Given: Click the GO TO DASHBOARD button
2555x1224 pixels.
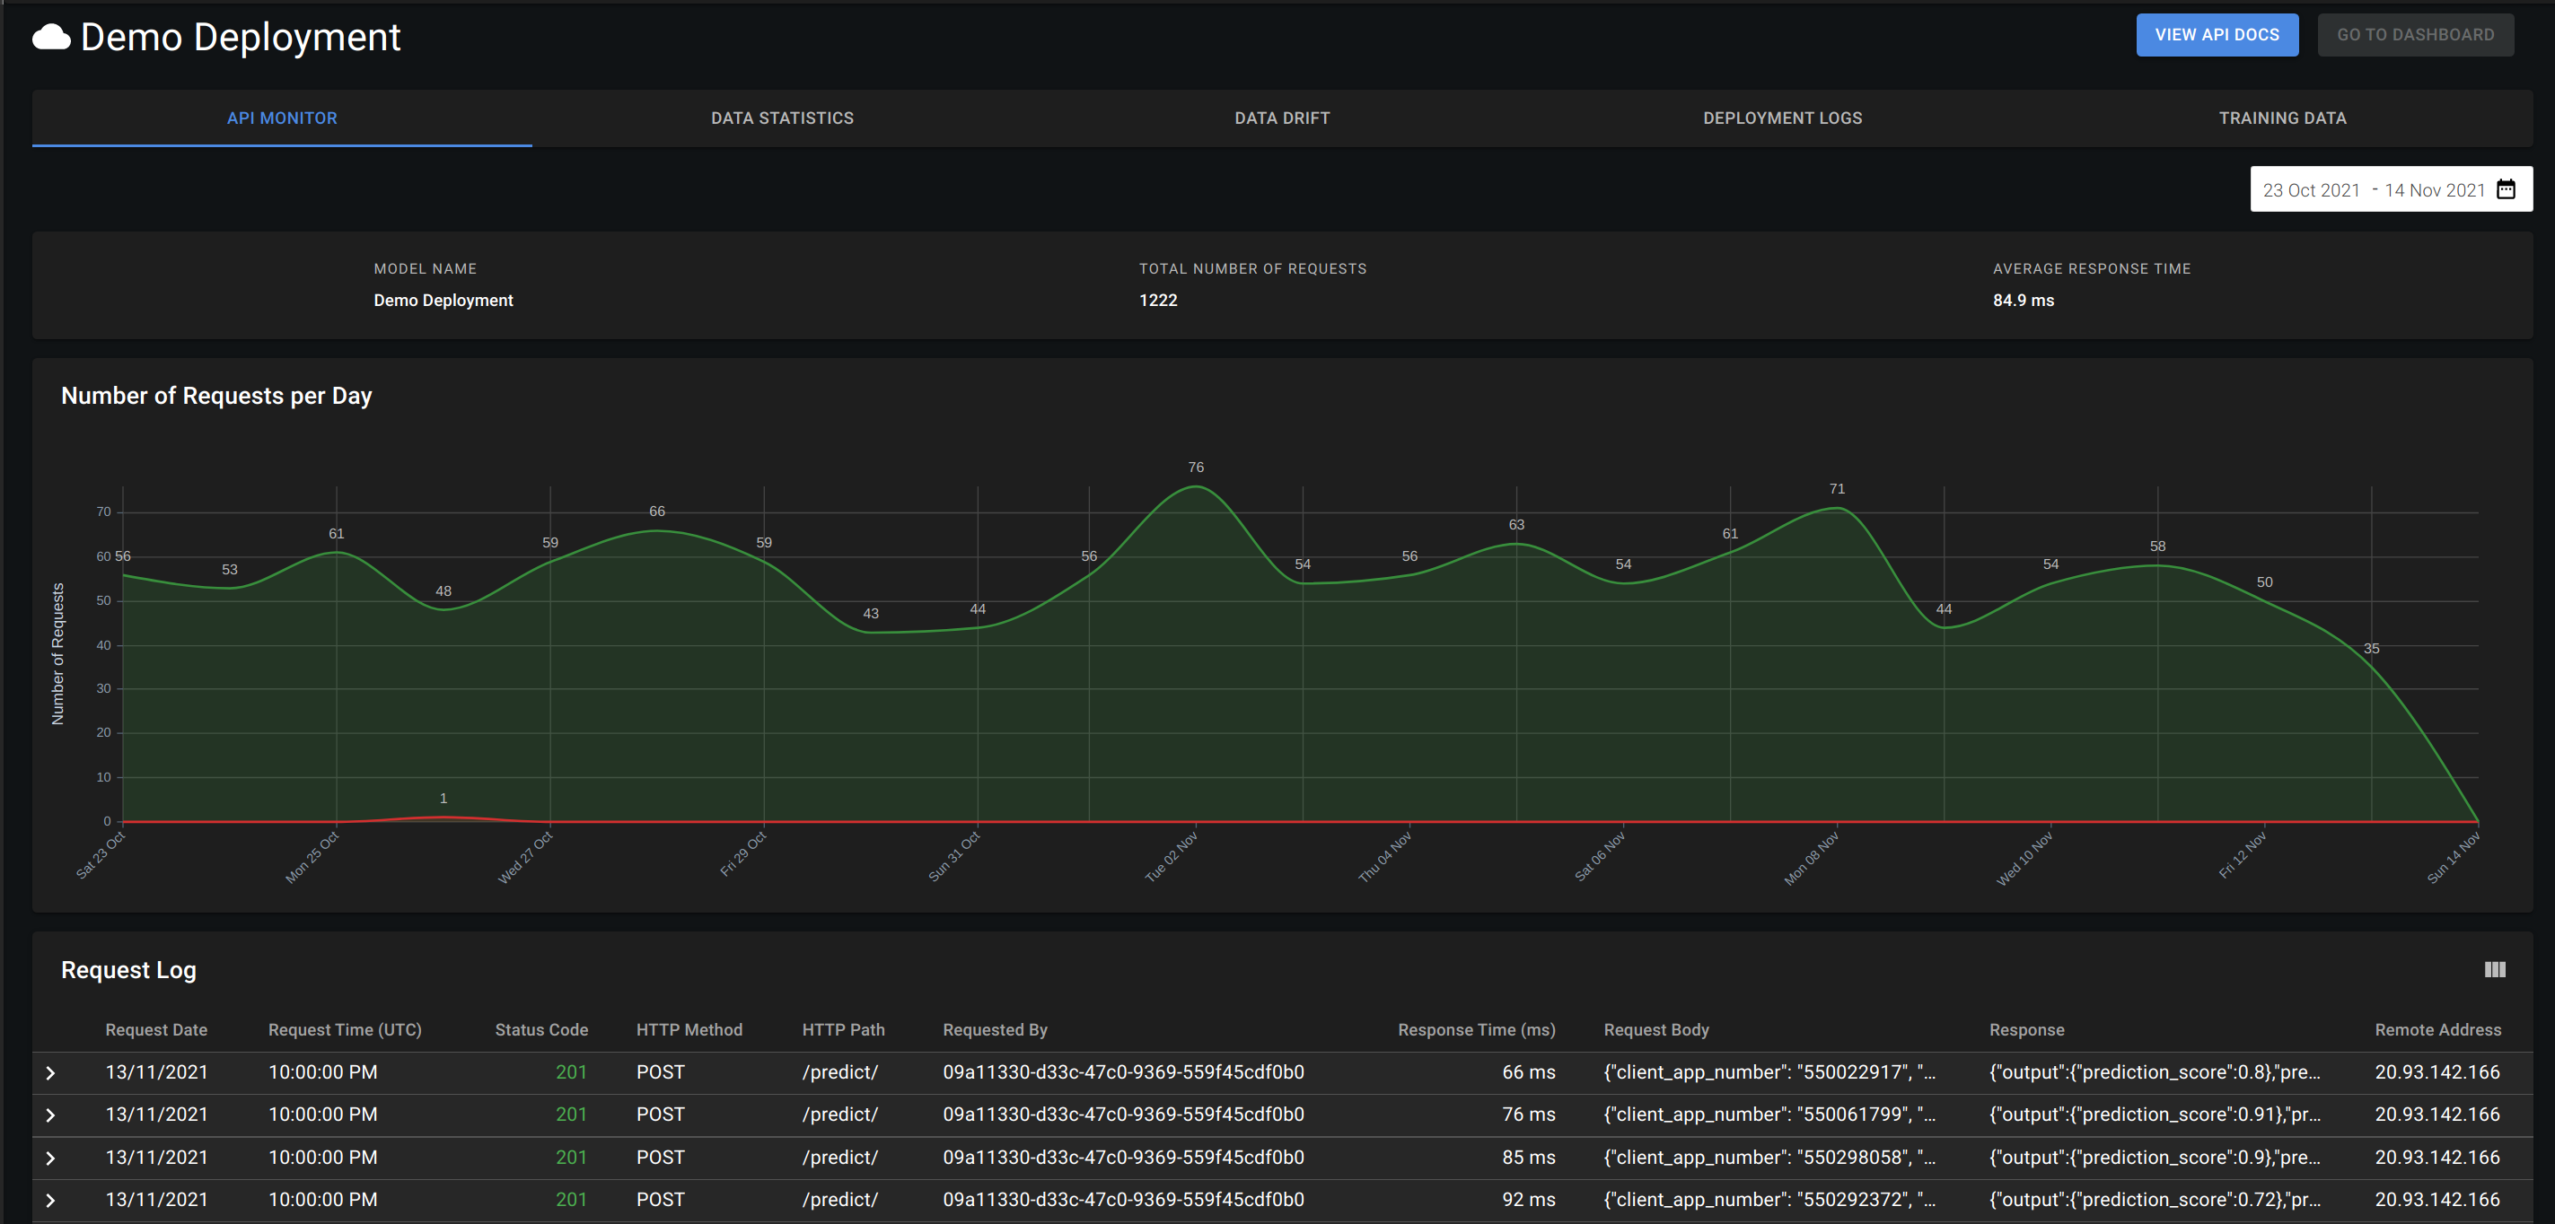Looking at the screenshot, I should click(2415, 35).
